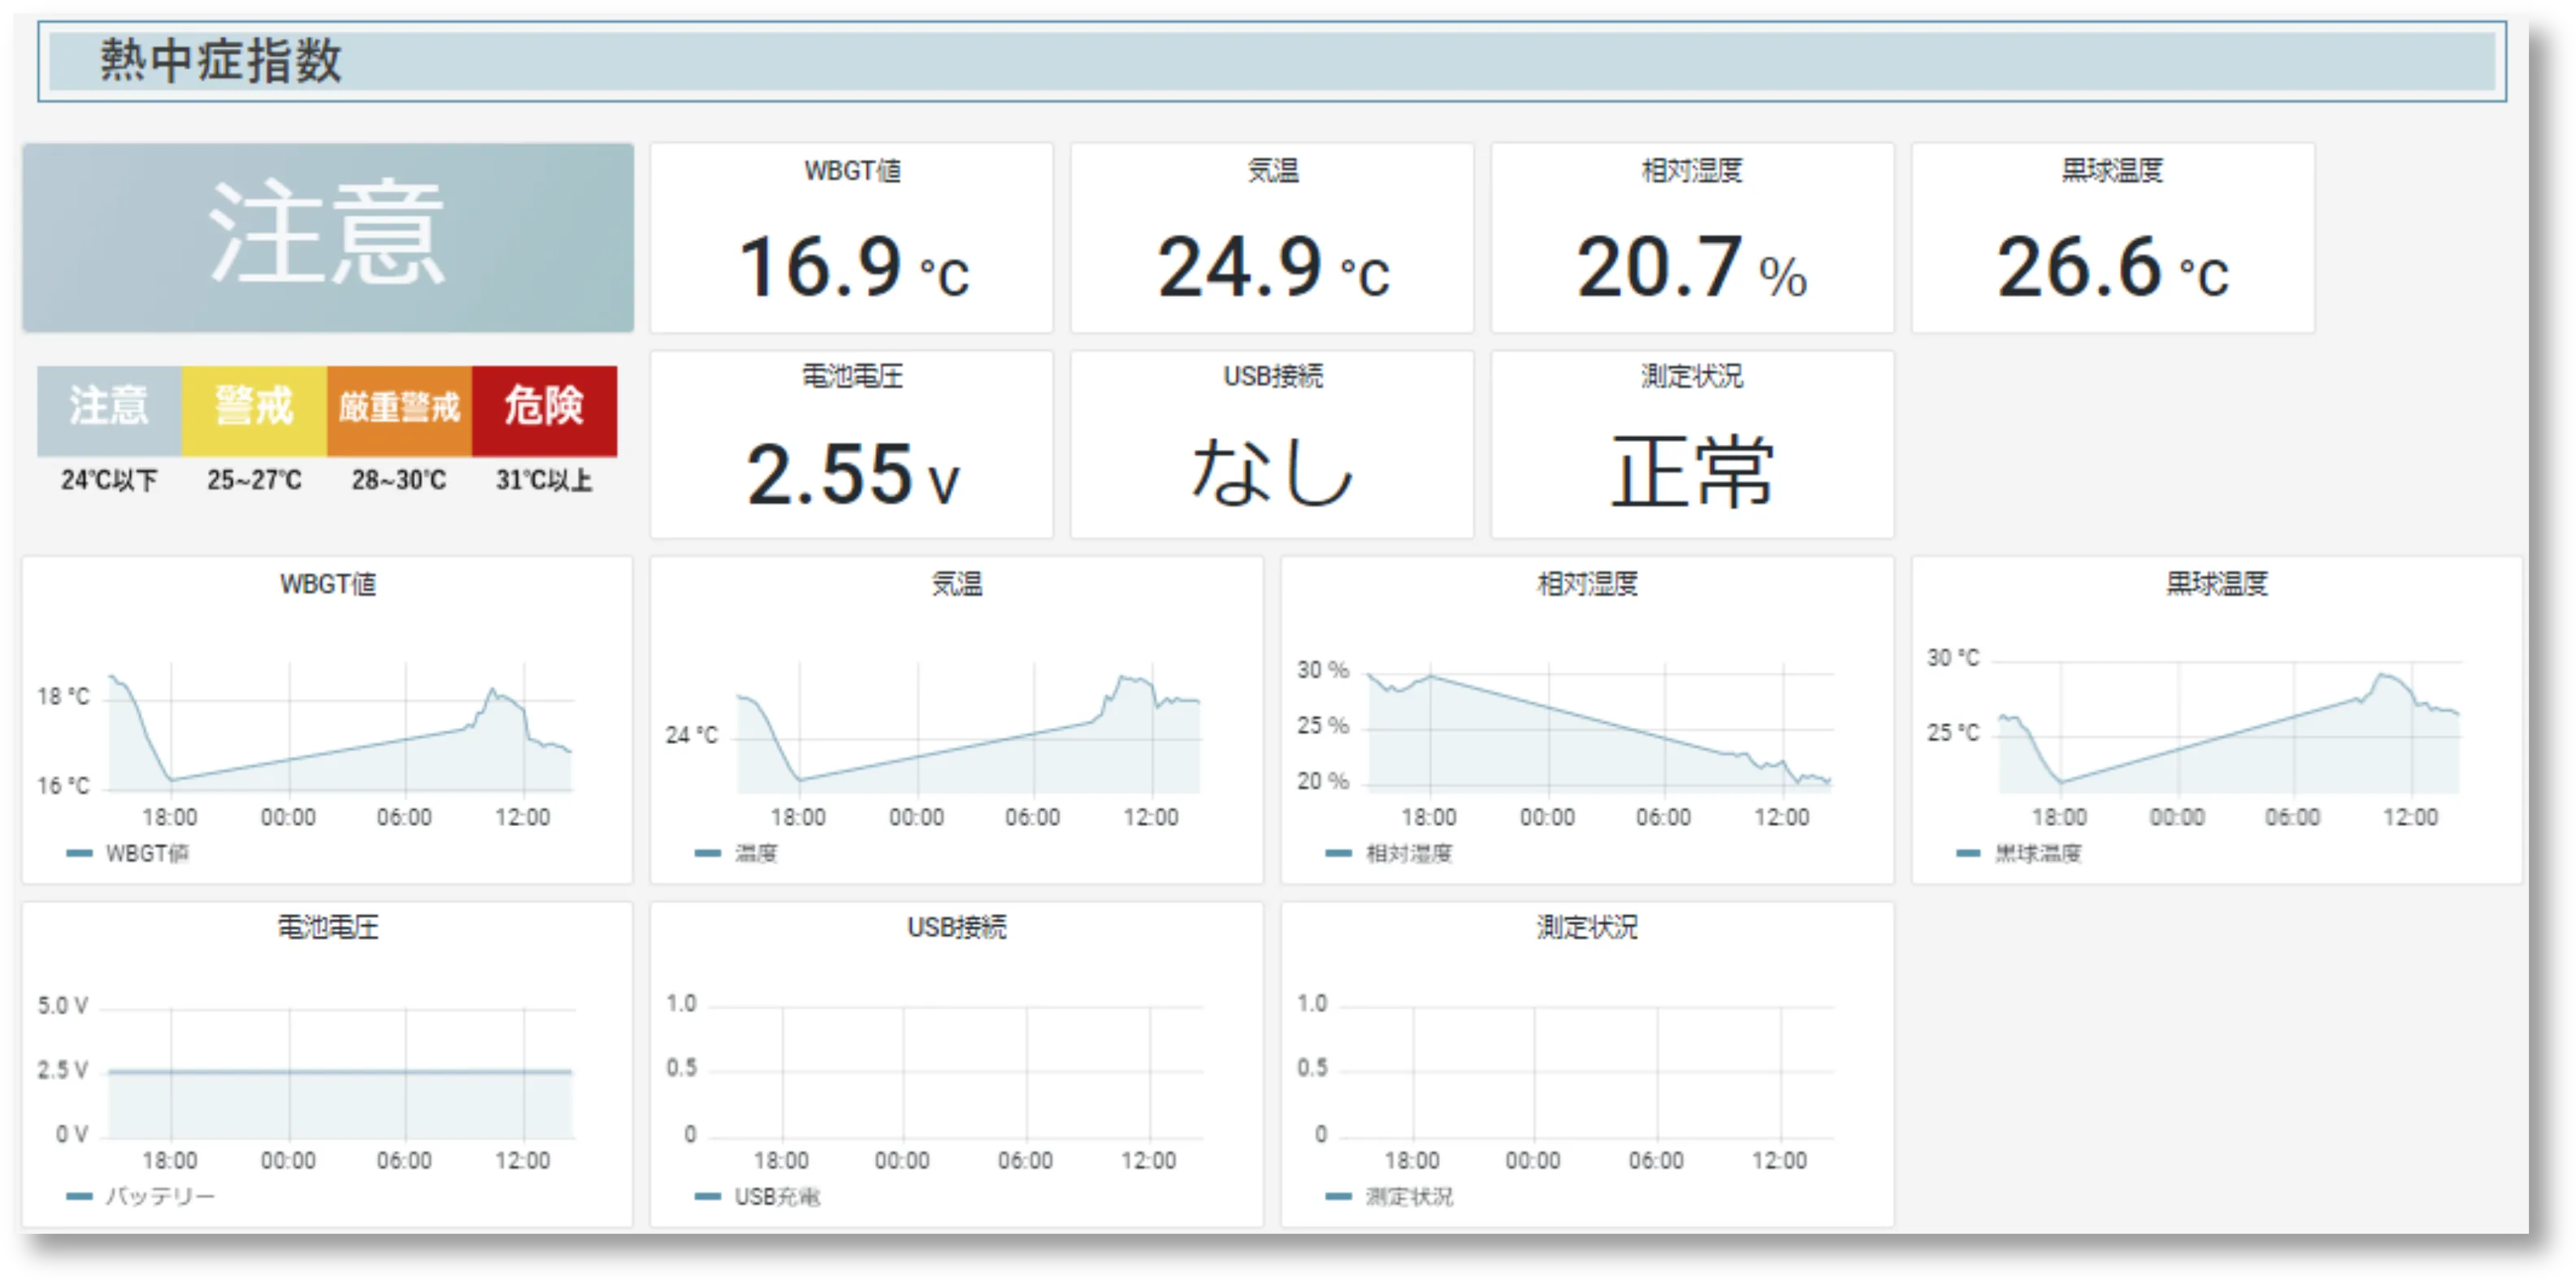Click inside the 気温 line chart
The width and height of the screenshot is (2576, 1281).
(x=968, y=728)
